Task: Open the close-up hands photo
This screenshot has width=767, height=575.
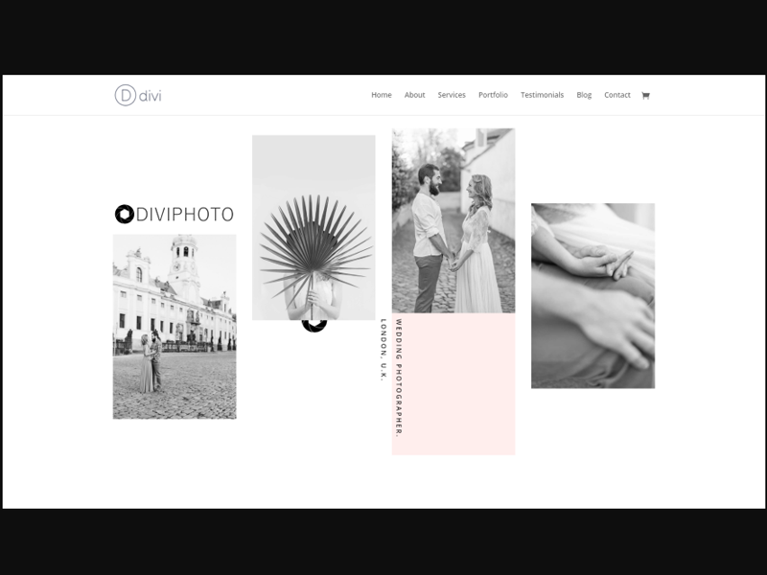Action: [x=593, y=296]
